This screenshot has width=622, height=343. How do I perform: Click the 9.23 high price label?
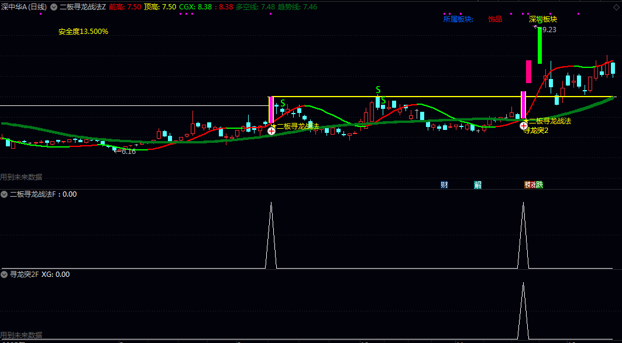coord(549,29)
